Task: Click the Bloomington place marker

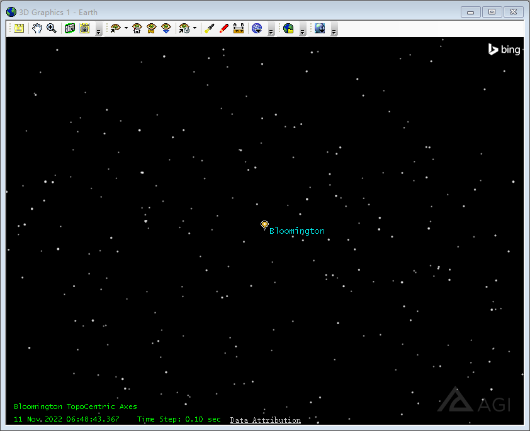Action: click(x=264, y=225)
